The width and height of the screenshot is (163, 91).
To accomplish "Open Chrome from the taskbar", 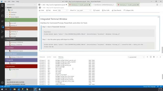I will click(27, 89).
